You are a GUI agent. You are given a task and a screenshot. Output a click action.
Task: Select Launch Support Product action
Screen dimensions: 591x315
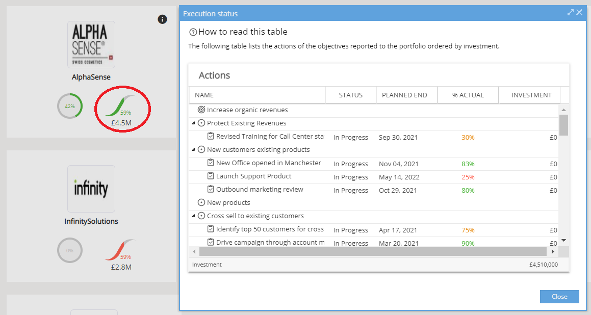253,176
